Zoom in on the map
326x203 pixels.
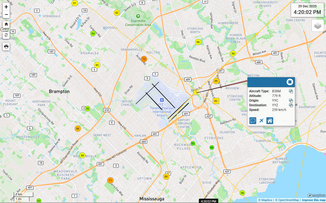pos(6,7)
